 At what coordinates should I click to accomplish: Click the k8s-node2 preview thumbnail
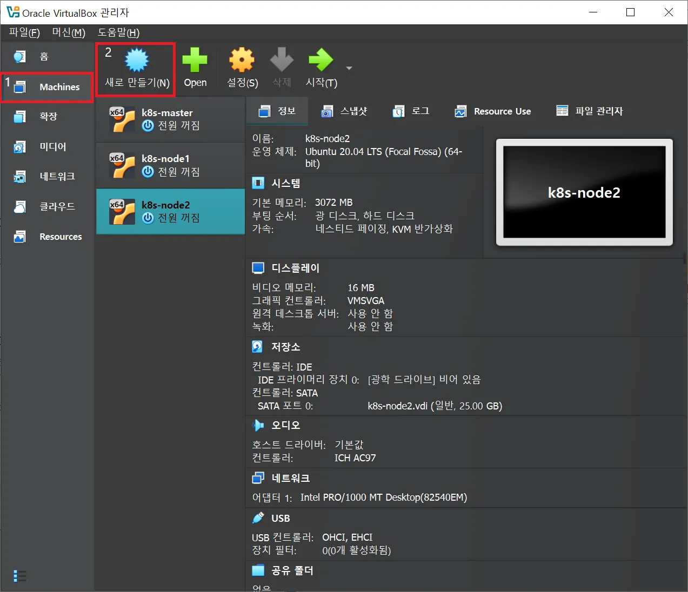(x=584, y=192)
